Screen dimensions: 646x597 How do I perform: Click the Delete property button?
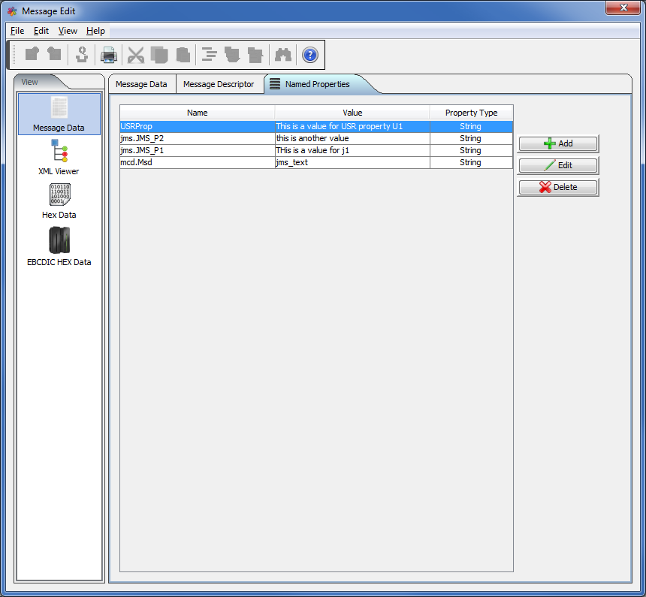tap(557, 187)
